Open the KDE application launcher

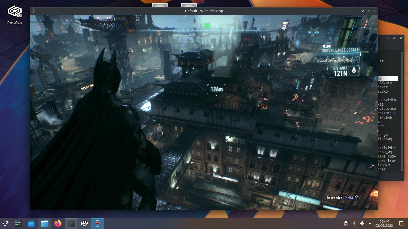click(x=5, y=223)
